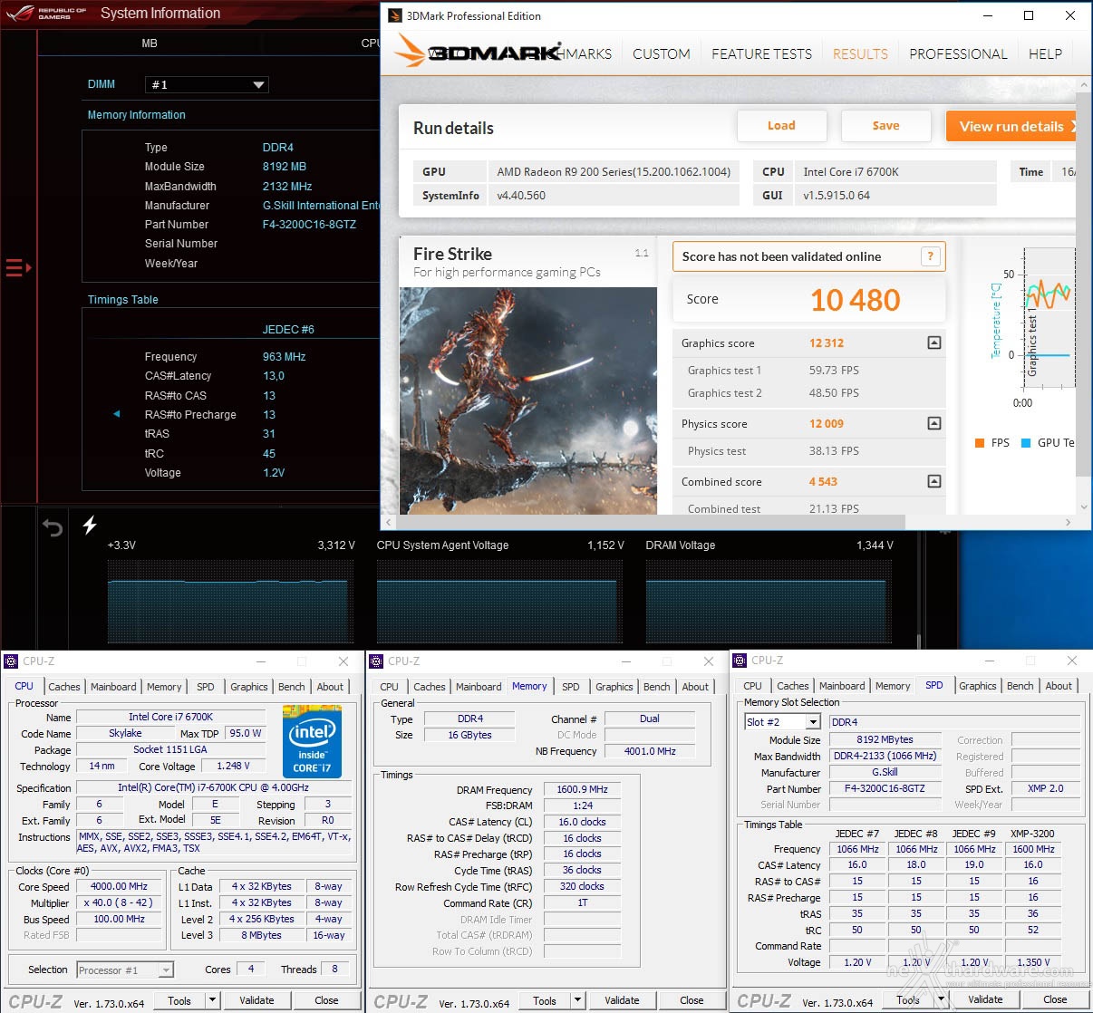Click the Socket 1151 LGA package value
The width and height of the screenshot is (1093, 1013).
[x=170, y=750]
